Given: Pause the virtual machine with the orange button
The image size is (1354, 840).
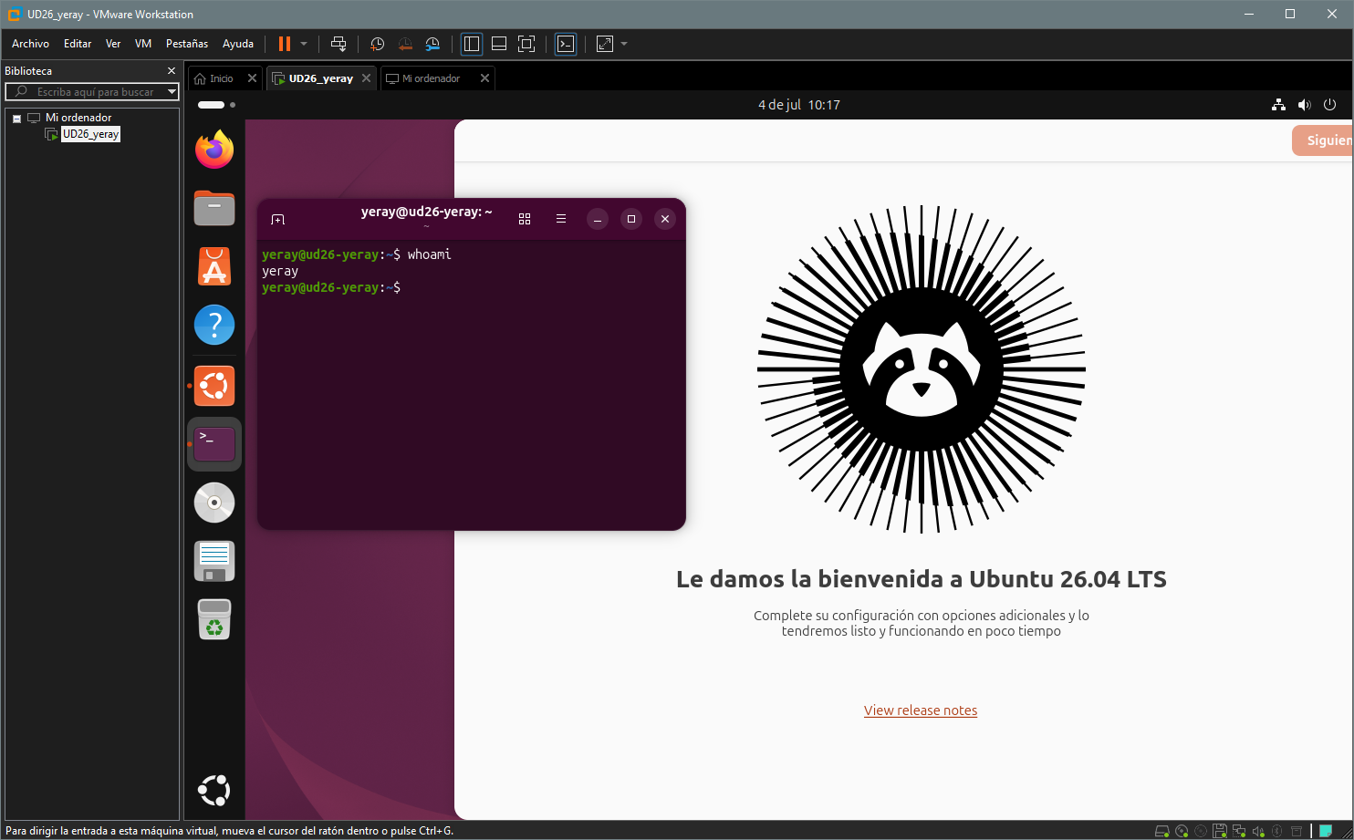Looking at the screenshot, I should pyautogui.click(x=285, y=44).
